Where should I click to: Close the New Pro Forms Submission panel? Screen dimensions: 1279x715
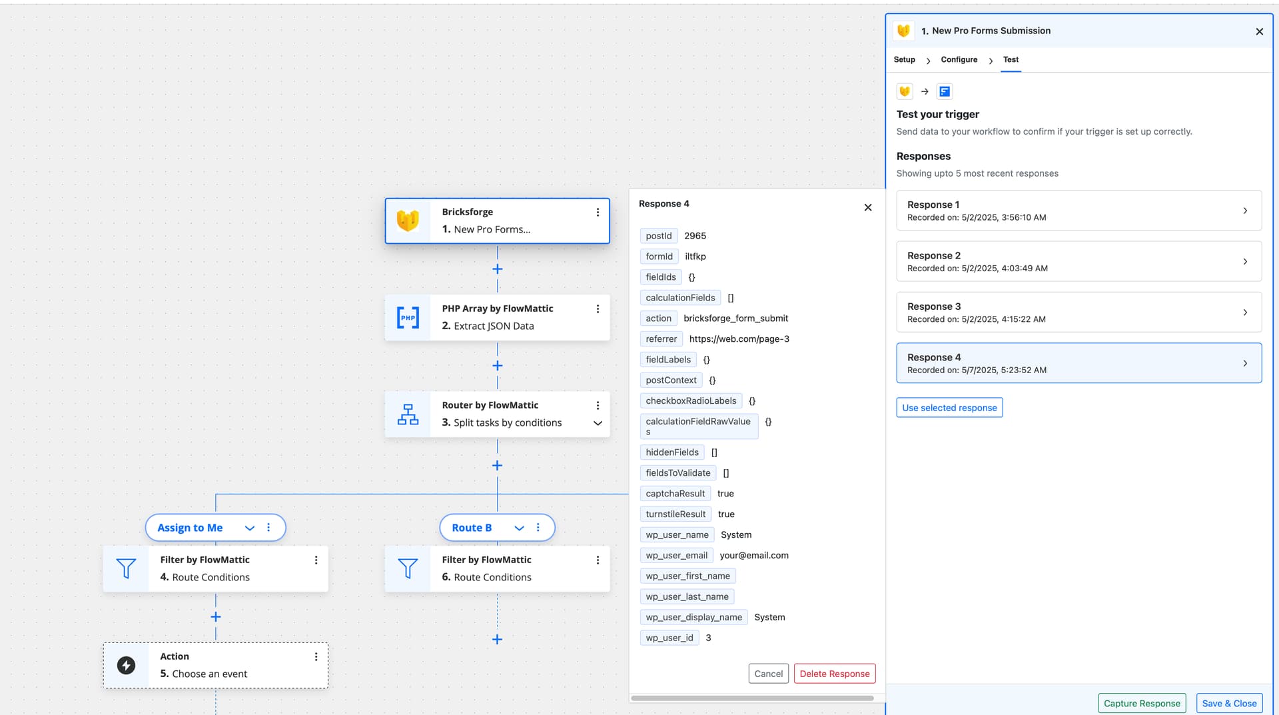click(x=1259, y=31)
